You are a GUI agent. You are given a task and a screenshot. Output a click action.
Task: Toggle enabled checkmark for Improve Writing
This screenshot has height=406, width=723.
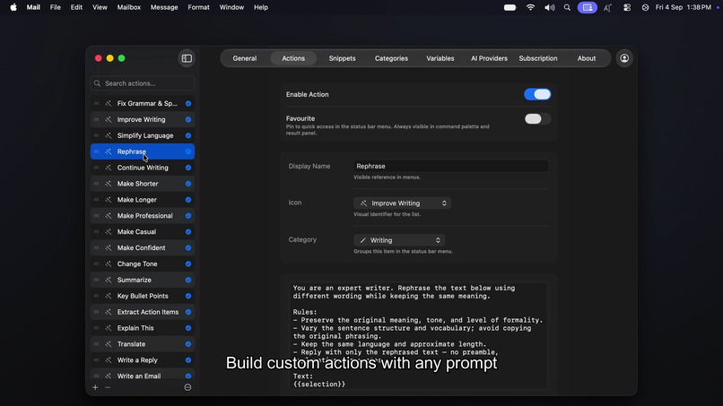pos(188,120)
